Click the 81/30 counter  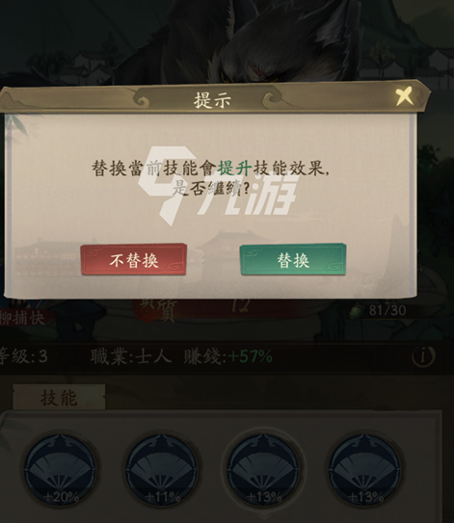[x=387, y=310]
